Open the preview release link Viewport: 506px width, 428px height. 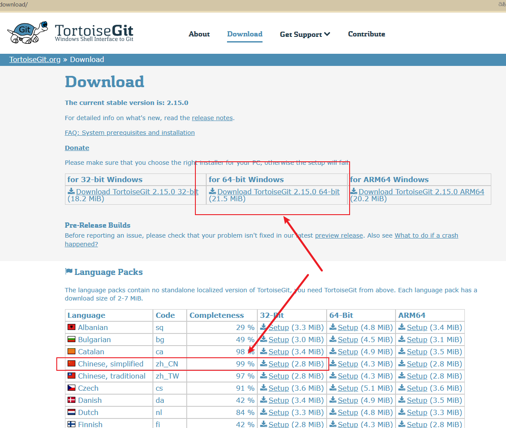pos(339,235)
